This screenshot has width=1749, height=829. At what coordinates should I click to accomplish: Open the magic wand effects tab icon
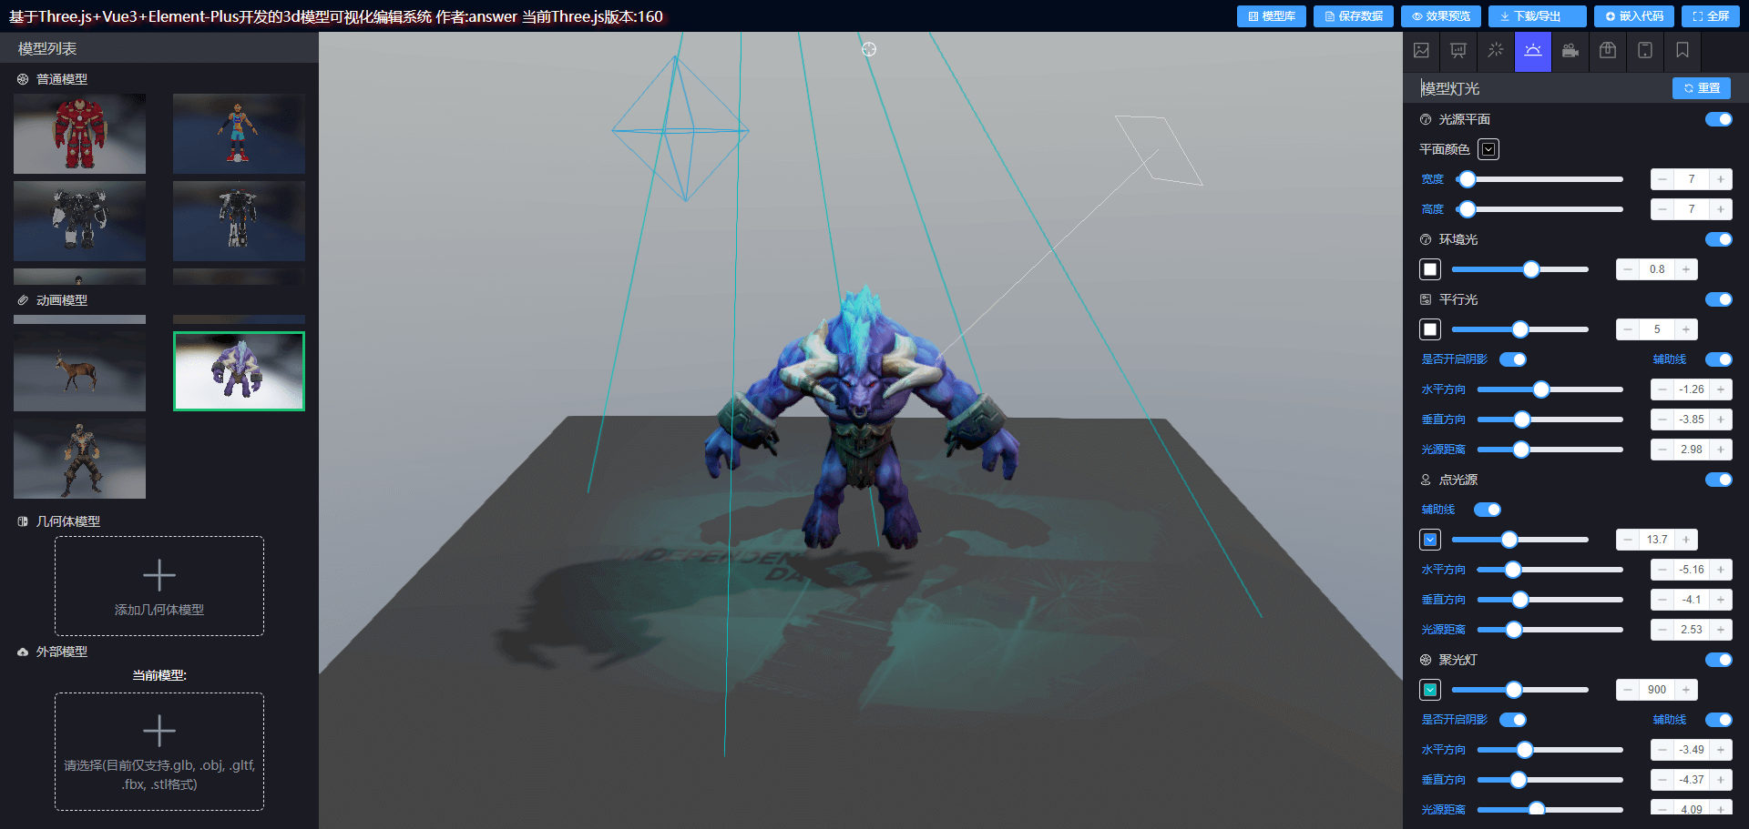pos(1496,51)
